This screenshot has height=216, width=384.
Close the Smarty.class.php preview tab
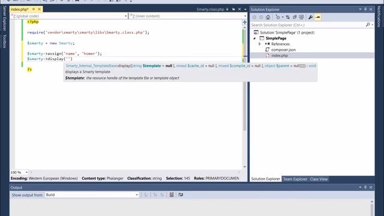(239, 10)
